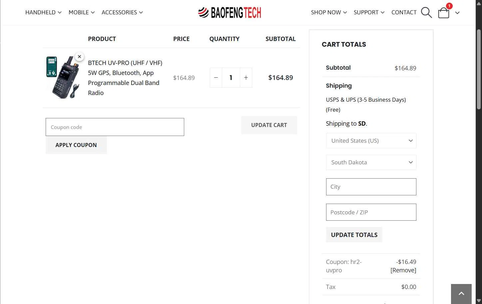Viewport: 482px width, 304px height.
Task: Click the City input field
Action: click(x=371, y=187)
